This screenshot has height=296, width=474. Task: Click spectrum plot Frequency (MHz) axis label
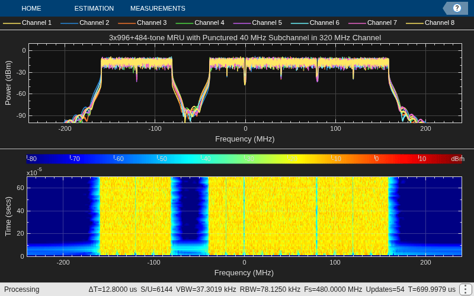point(245,139)
